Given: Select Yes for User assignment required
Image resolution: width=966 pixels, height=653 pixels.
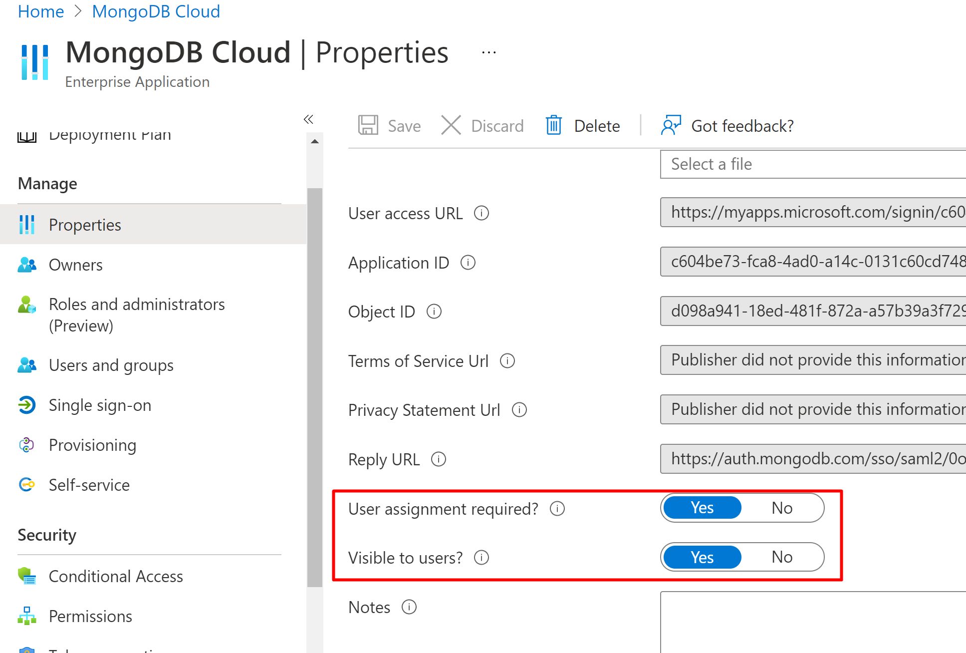Looking at the screenshot, I should 702,508.
